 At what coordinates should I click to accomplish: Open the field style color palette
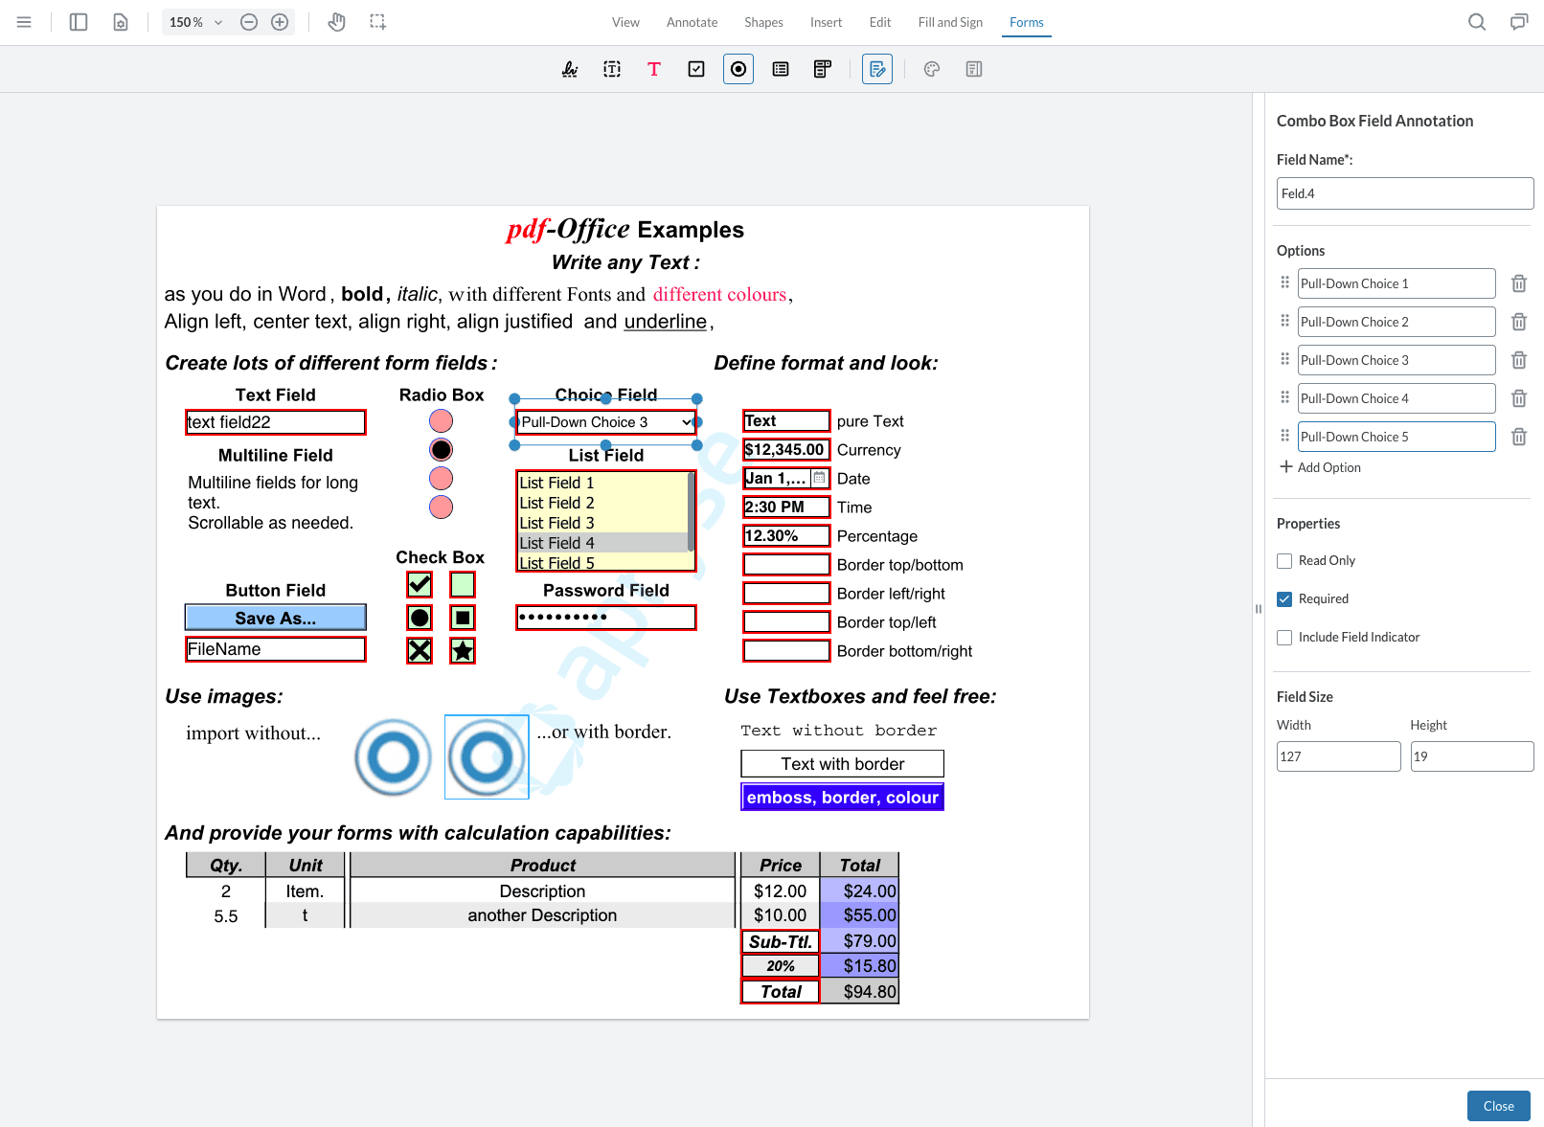[932, 69]
